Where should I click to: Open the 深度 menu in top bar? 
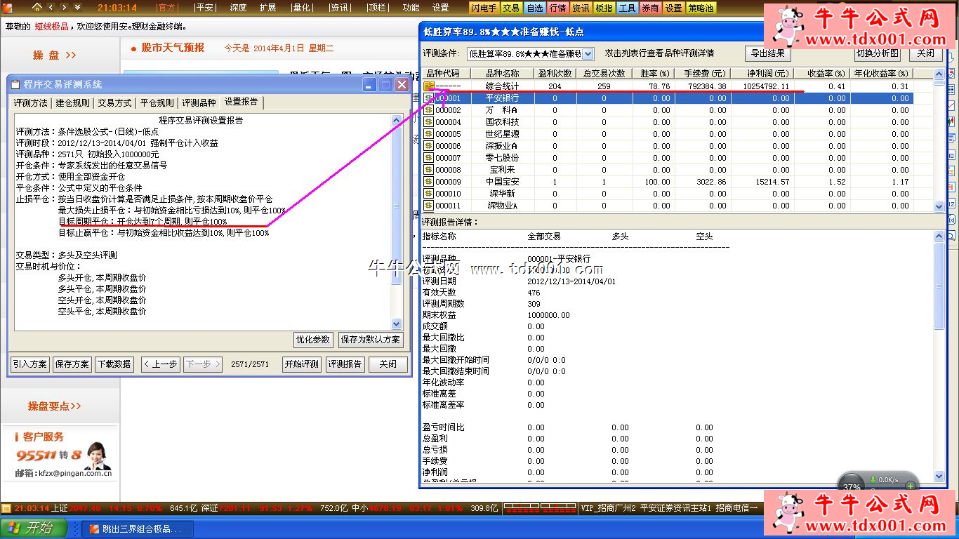tap(238, 8)
